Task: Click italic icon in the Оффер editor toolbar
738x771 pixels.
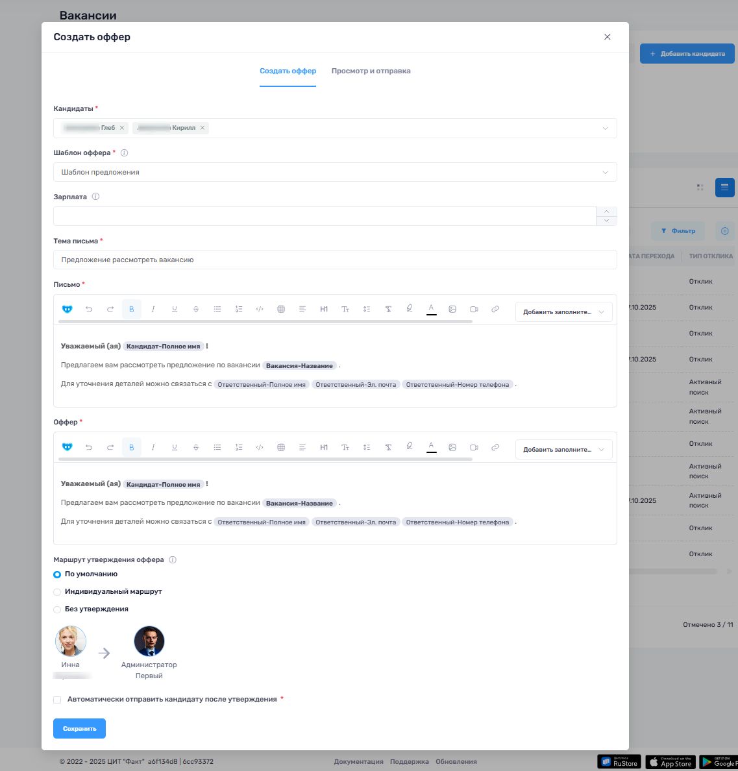Action: [x=153, y=447]
